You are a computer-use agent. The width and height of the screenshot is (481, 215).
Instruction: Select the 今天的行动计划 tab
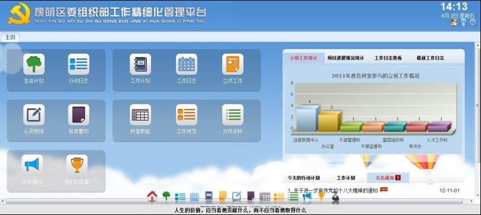pyautogui.click(x=303, y=178)
